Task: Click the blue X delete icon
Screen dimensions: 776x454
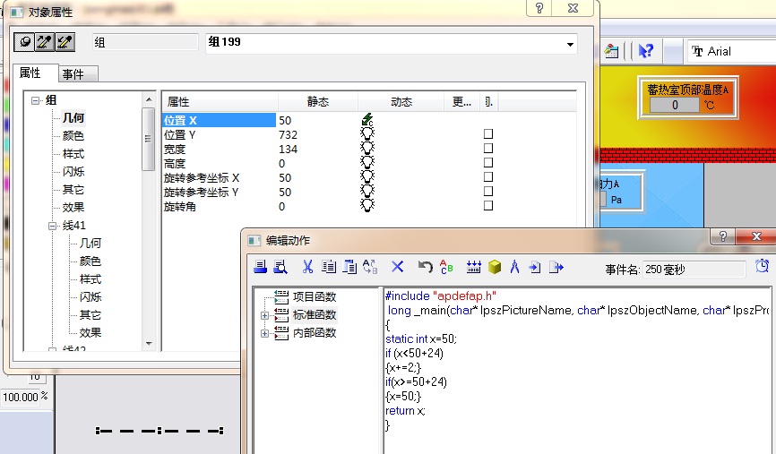Action: point(397,267)
